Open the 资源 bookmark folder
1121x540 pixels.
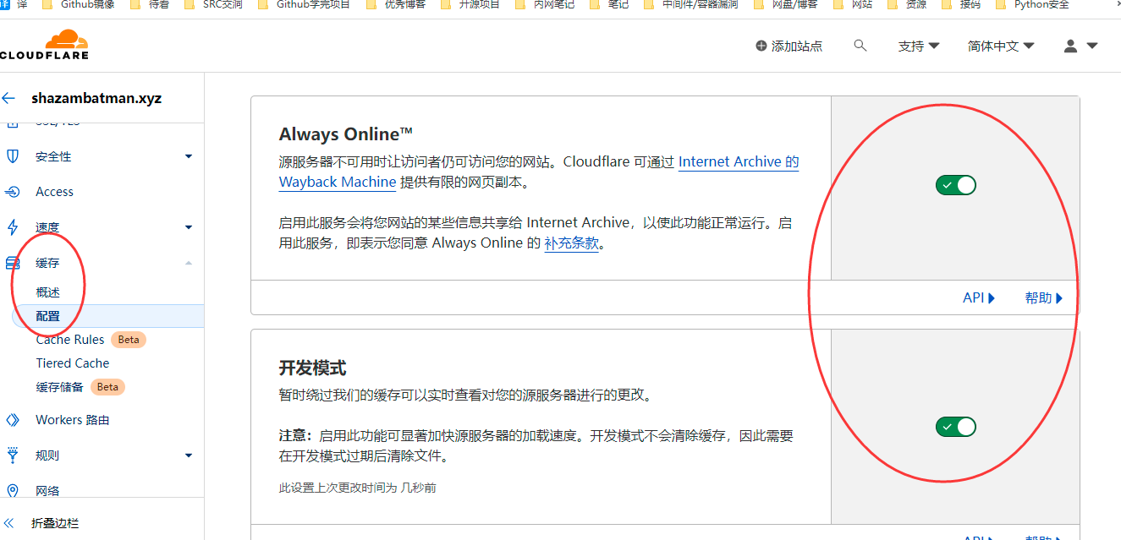[907, 5]
